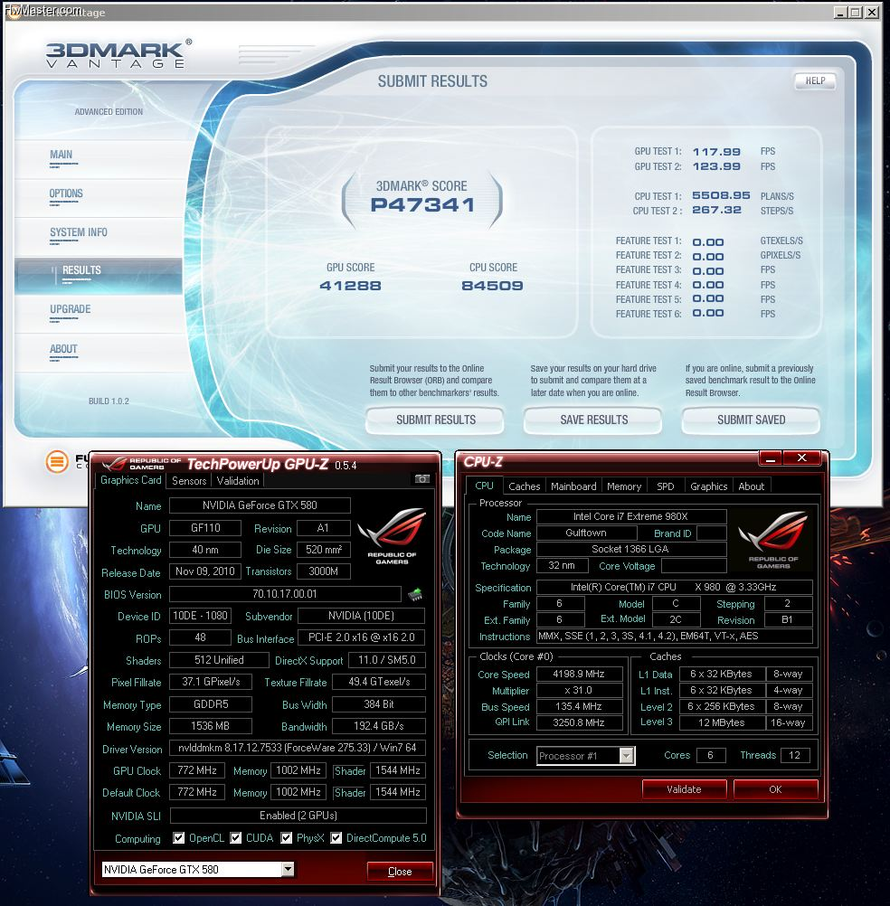
Task: Click the ROG logo in GPU-Z
Action: [392, 535]
